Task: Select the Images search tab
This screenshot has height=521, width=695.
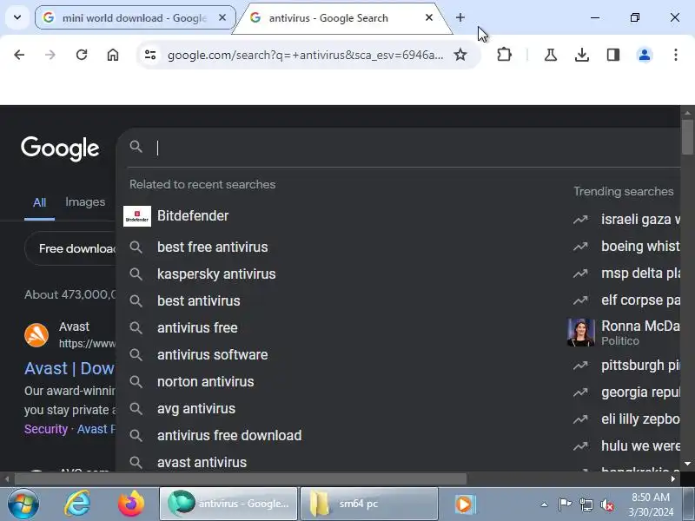Action: pos(85,202)
